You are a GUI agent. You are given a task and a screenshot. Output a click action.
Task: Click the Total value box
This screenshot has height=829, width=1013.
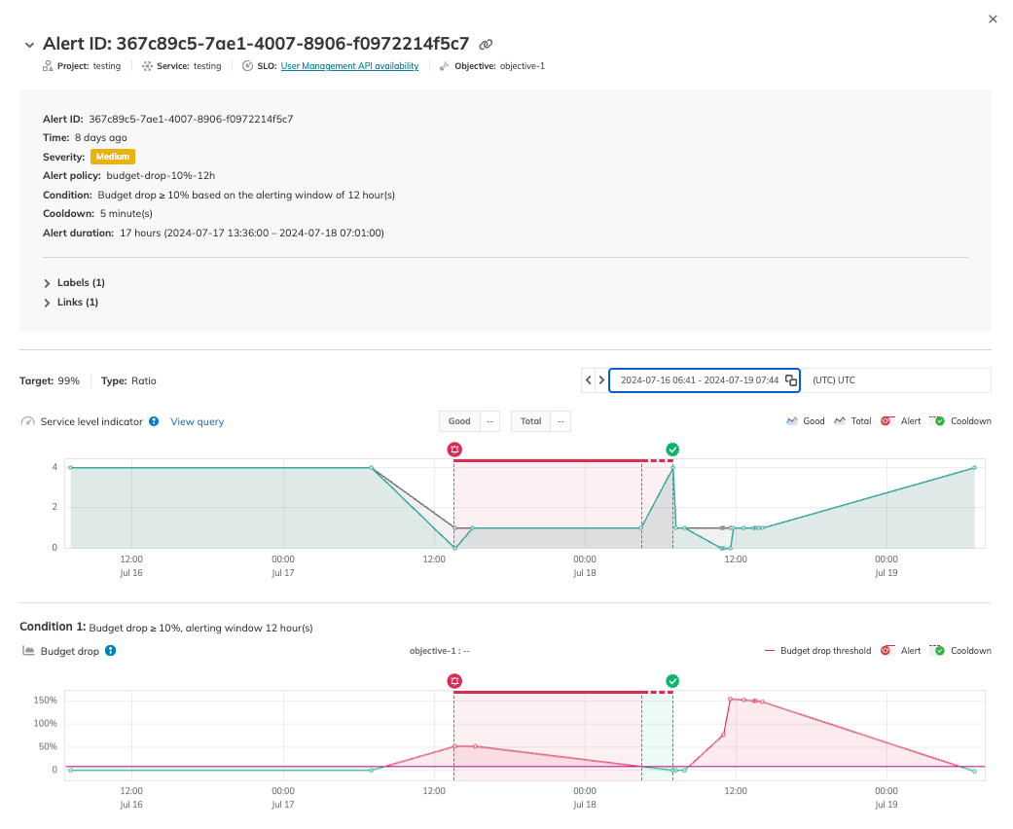click(541, 421)
